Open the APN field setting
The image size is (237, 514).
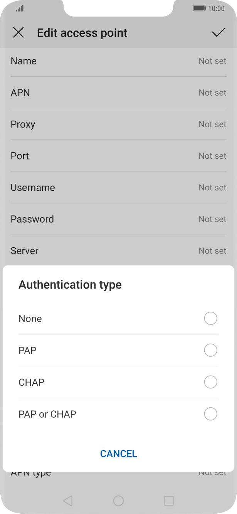coord(118,93)
